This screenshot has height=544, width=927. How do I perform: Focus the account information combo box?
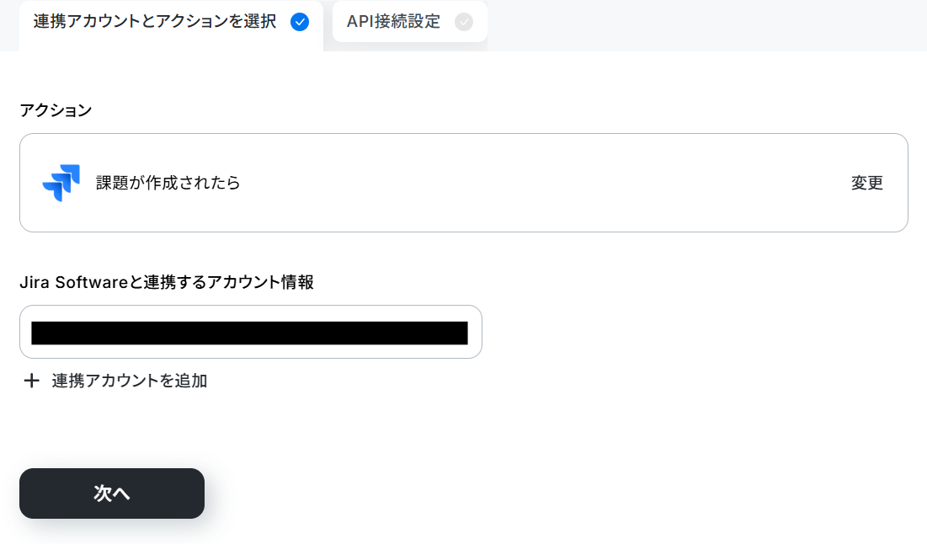coord(251,332)
